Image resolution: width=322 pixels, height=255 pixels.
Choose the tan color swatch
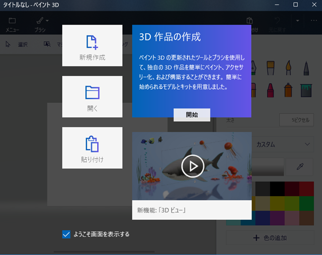click(263, 204)
